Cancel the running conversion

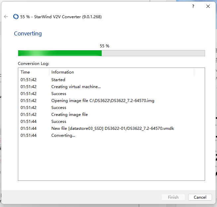point(200,197)
